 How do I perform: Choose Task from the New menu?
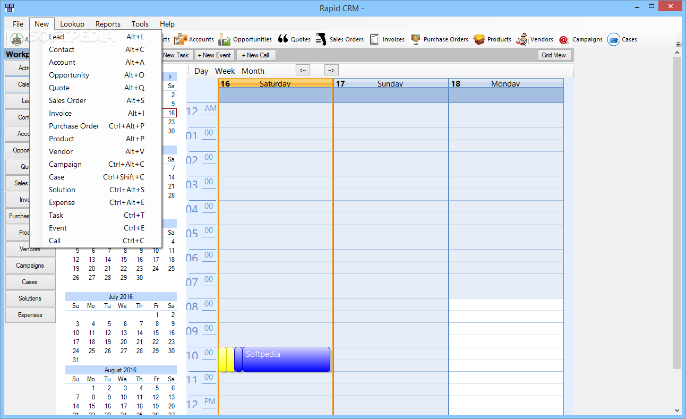point(96,215)
